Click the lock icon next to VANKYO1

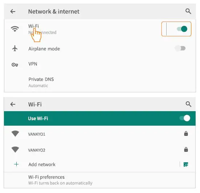pyautogui.click(x=186, y=134)
